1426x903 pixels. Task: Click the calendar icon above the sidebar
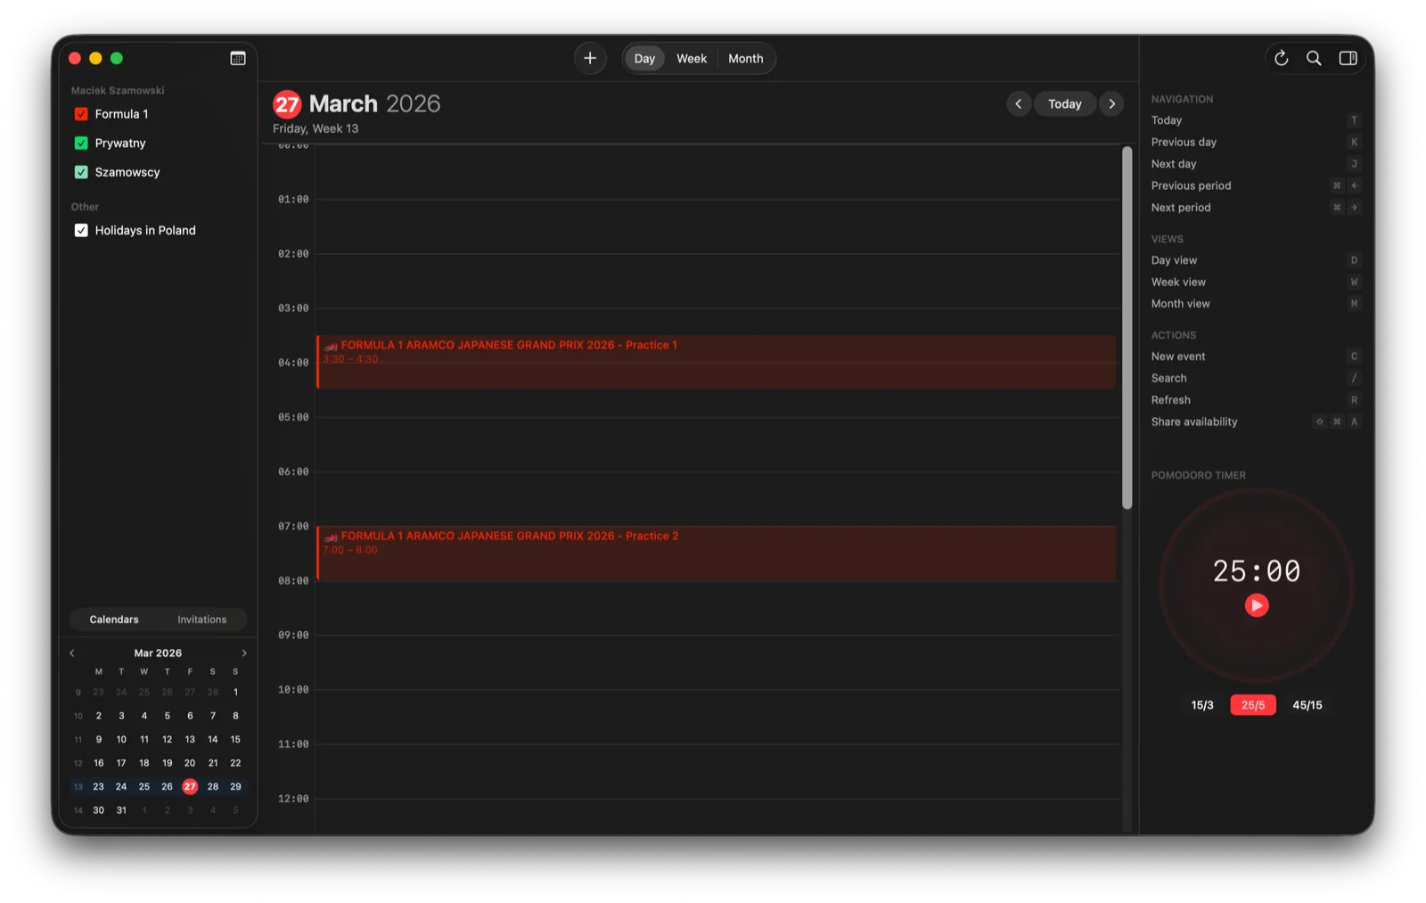pyautogui.click(x=237, y=57)
